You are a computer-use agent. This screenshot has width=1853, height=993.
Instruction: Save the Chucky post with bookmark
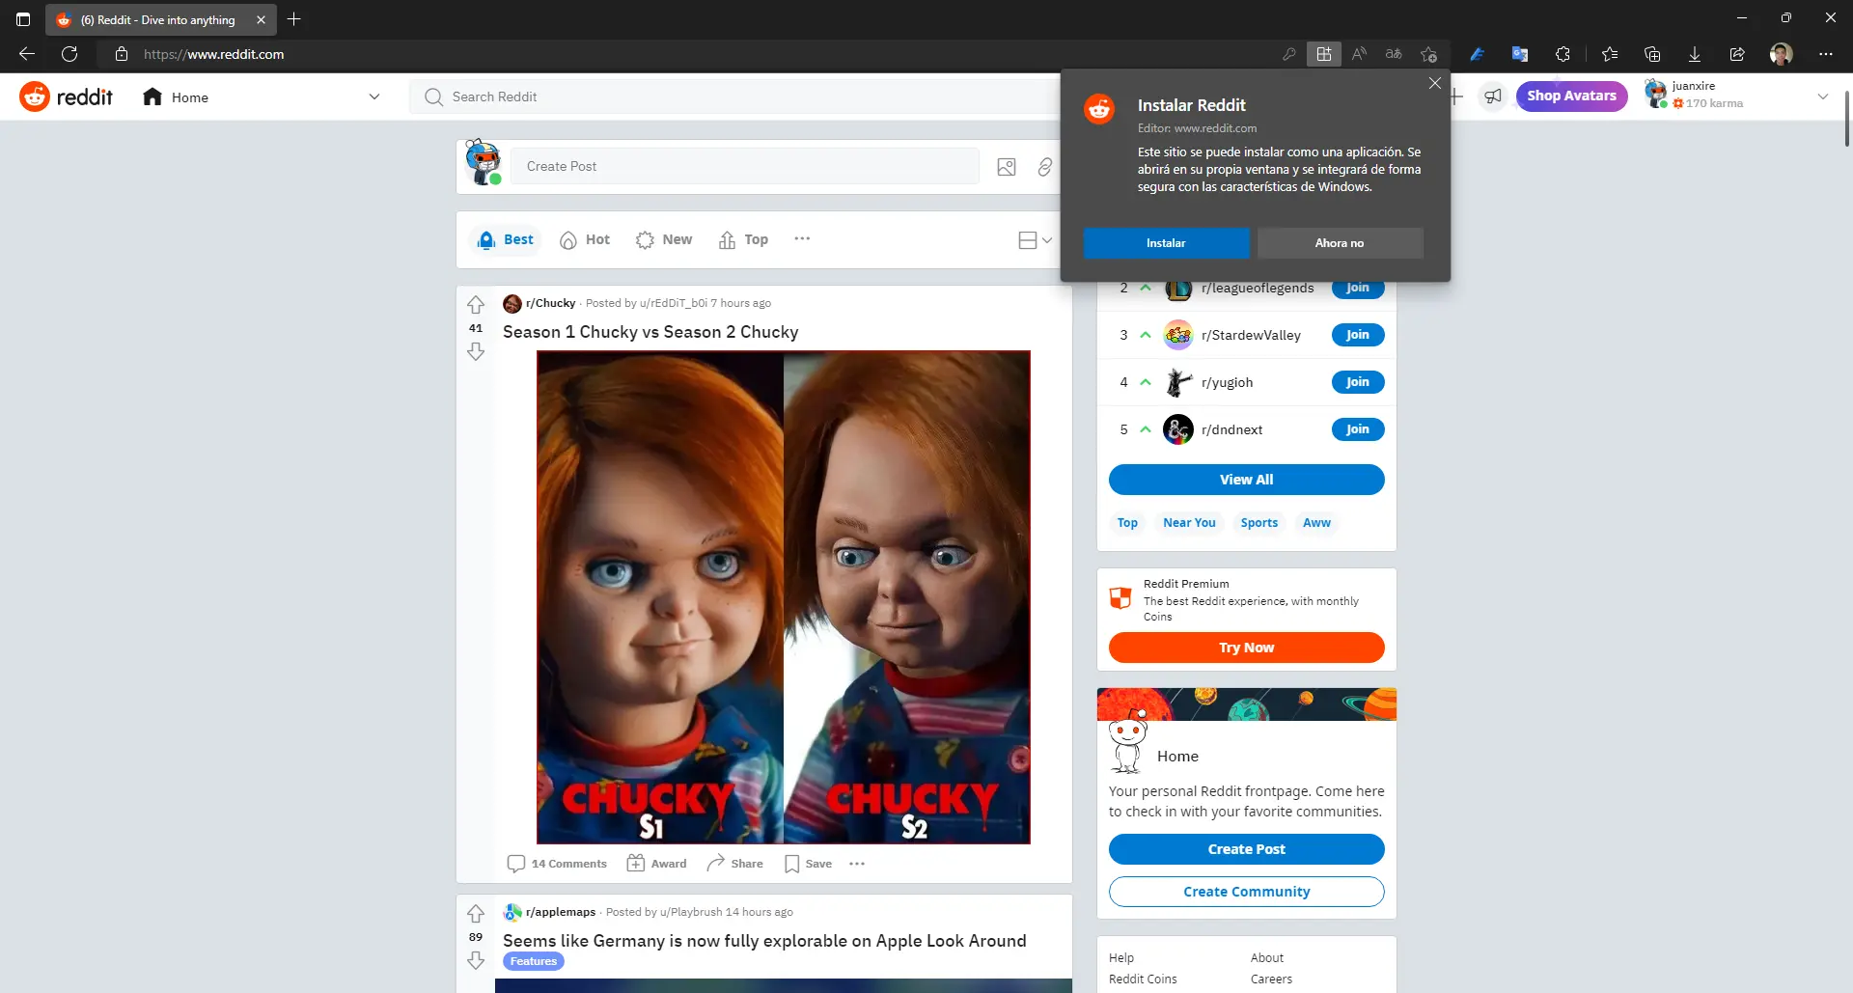808,864
